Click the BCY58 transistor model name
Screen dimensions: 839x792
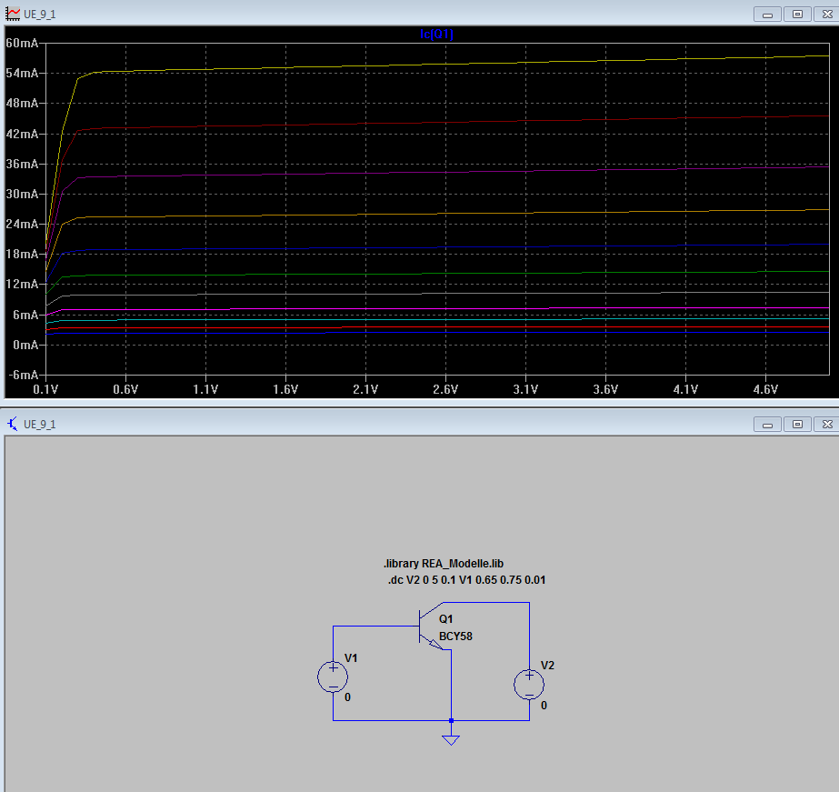pyautogui.click(x=455, y=637)
